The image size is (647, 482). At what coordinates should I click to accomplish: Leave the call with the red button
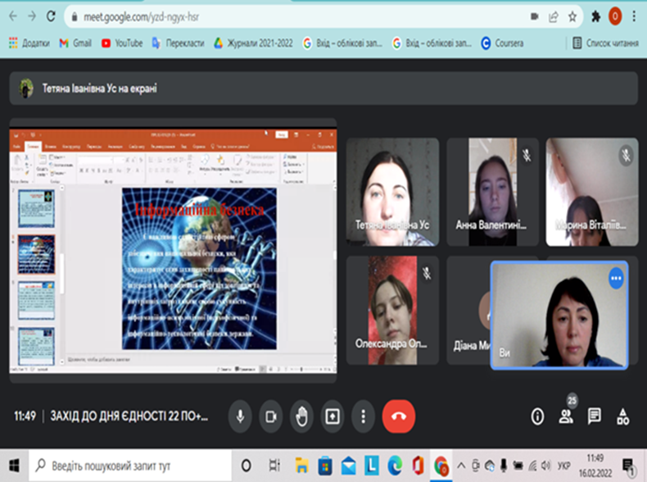tap(399, 416)
